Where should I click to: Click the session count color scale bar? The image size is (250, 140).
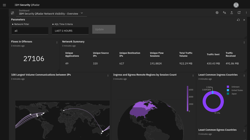tap(187, 99)
